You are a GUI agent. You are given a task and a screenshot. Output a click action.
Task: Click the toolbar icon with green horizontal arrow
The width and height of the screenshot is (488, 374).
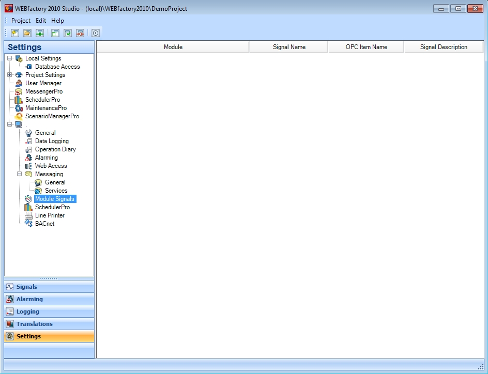pos(40,33)
